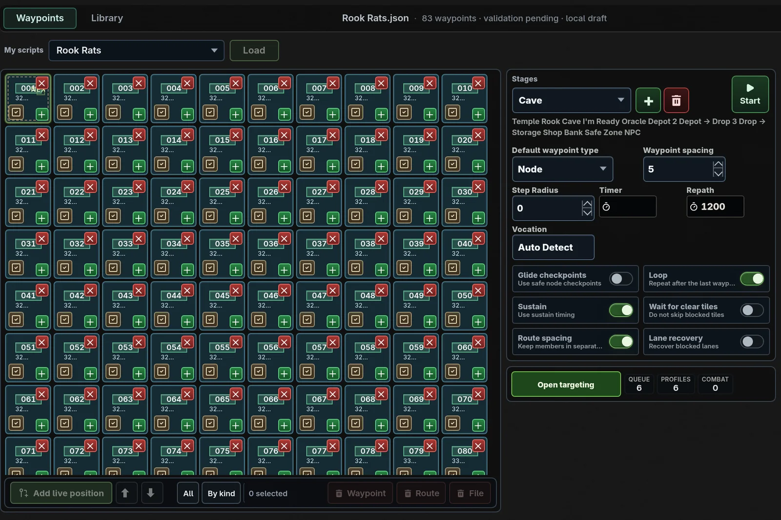Click the File delete button
This screenshot has height=520, width=781.
pyautogui.click(x=470, y=493)
